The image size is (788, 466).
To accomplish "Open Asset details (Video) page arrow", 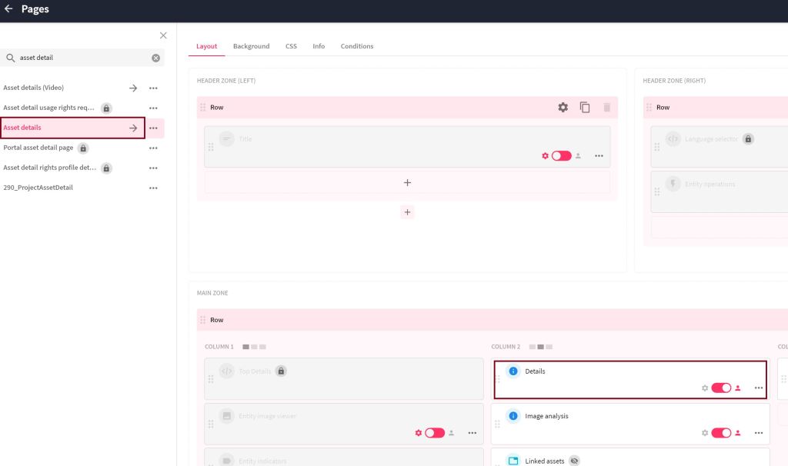I will point(133,88).
